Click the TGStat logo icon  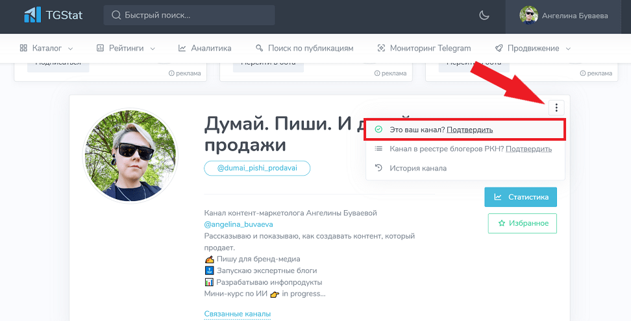(32, 15)
